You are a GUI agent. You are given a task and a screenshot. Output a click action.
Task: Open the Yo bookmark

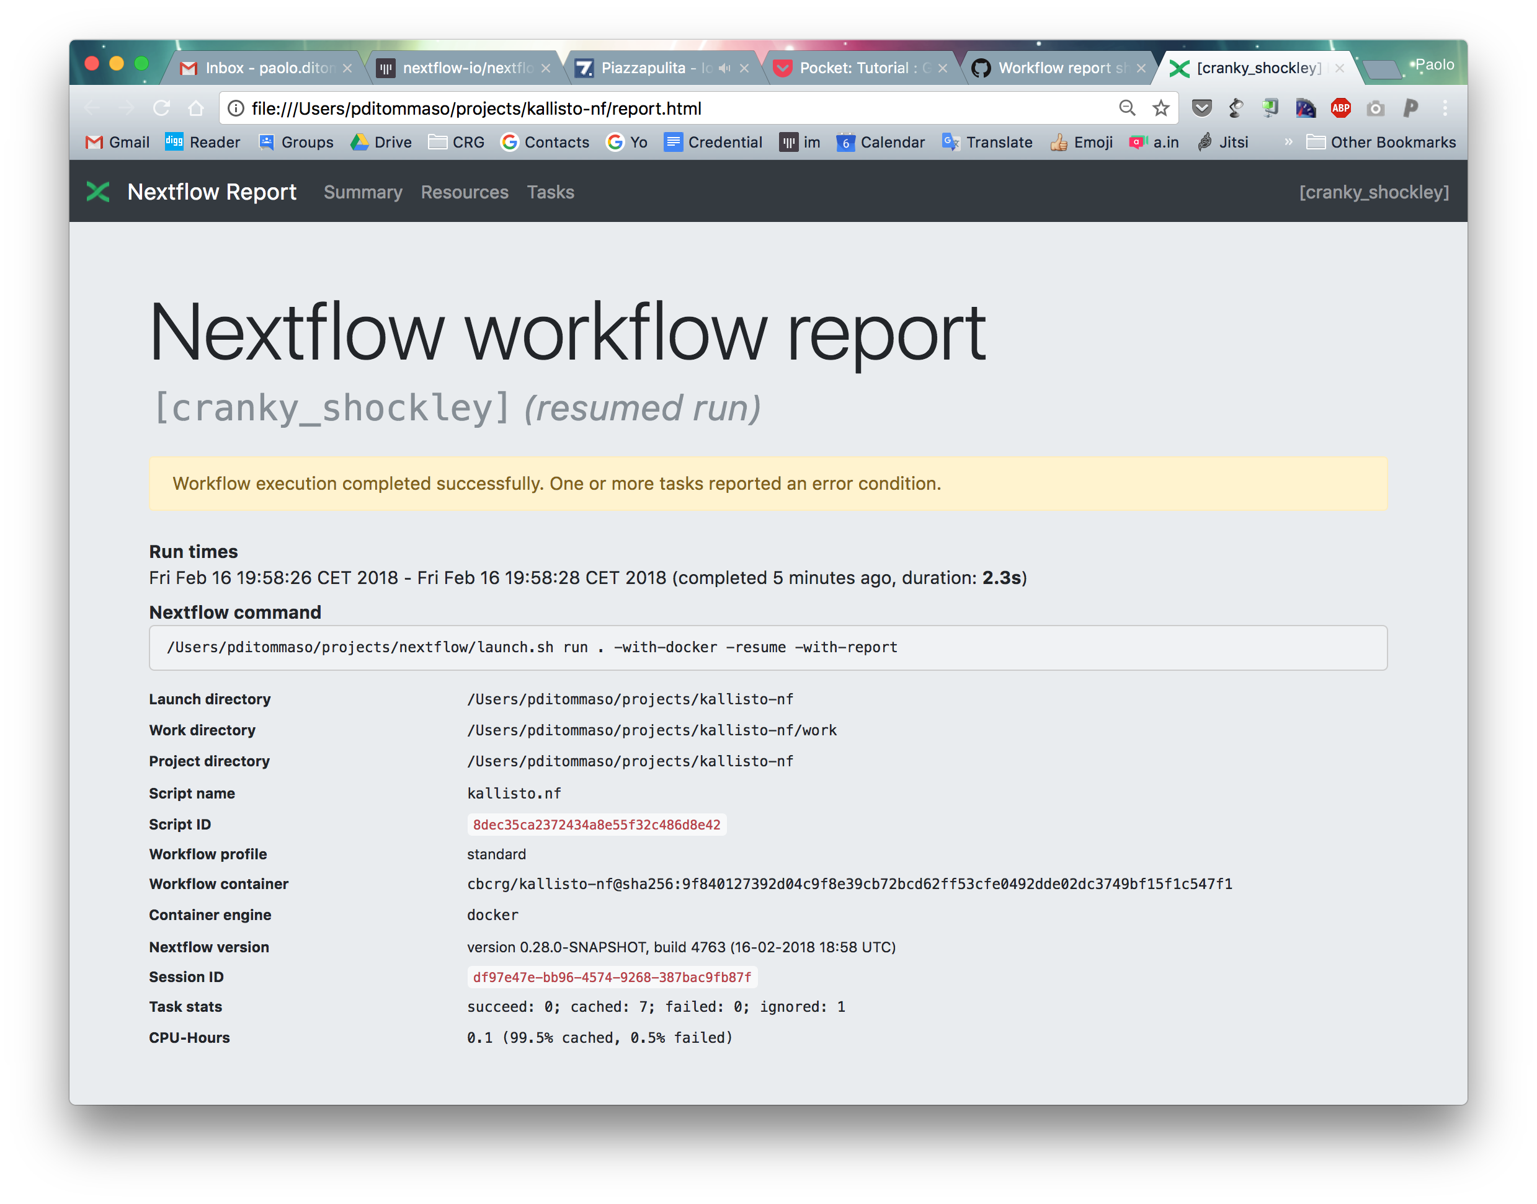coord(627,143)
